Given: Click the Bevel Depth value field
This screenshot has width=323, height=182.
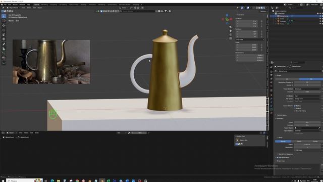Looking at the screenshot, I should coord(307,145).
